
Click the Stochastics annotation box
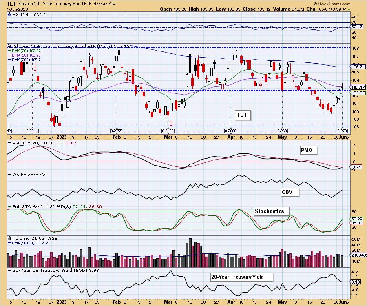(272, 211)
